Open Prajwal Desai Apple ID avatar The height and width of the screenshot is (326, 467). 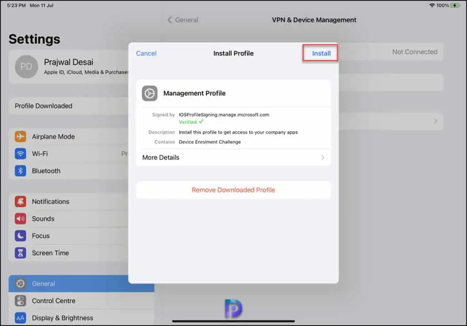tap(26, 66)
